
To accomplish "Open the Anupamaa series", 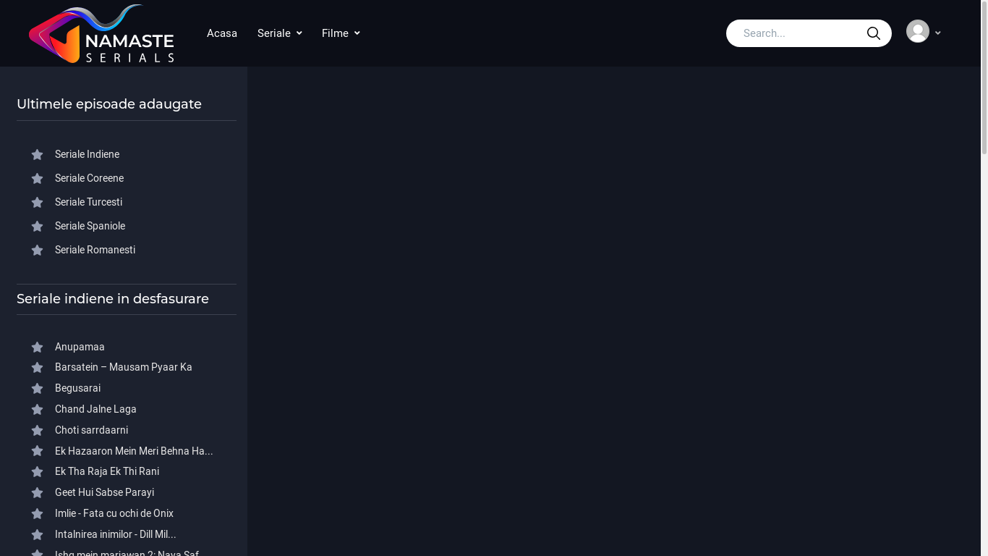I will 80,347.
